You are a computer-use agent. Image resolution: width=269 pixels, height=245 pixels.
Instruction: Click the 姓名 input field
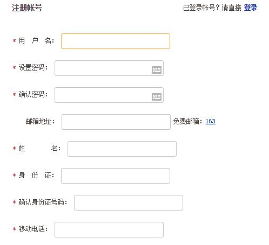point(122,149)
